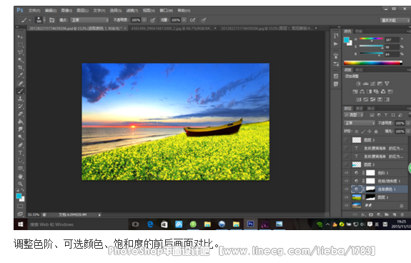Show the 图层 2 layer
This screenshot has height=263, width=411.
click(x=346, y=164)
